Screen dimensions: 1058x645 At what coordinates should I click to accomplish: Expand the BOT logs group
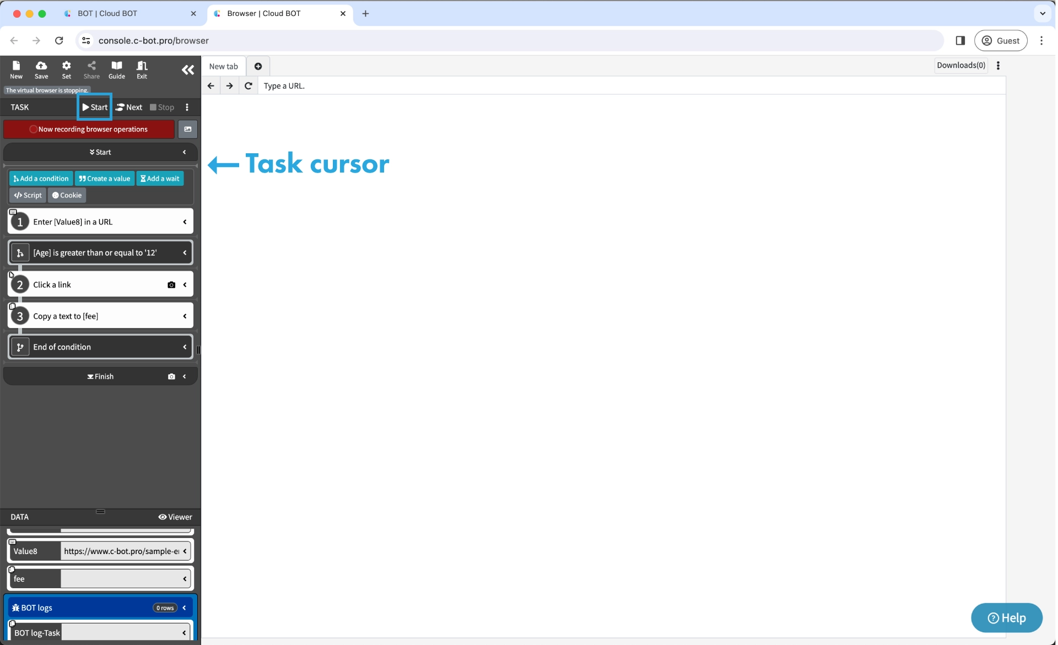point(184,608)
